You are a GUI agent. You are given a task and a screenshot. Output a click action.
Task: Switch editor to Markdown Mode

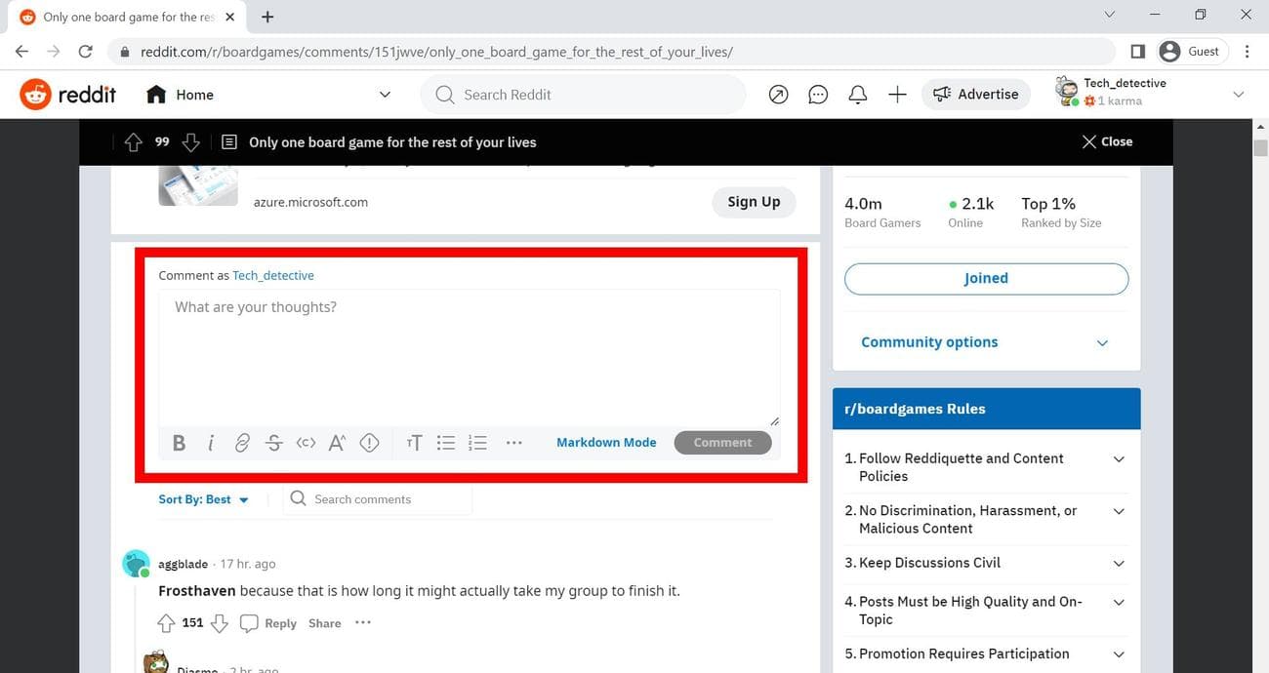(606, 443)
